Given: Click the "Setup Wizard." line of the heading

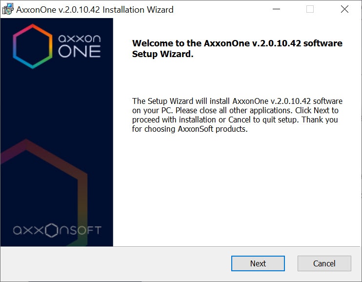Looking at the screenshot, I should point(163,54).
